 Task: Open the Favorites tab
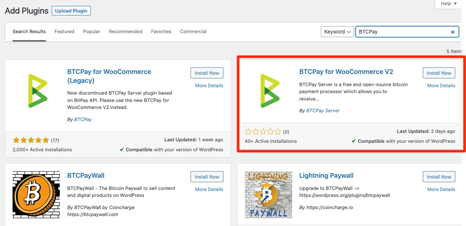pyautogui.click(x=161, y=32)
